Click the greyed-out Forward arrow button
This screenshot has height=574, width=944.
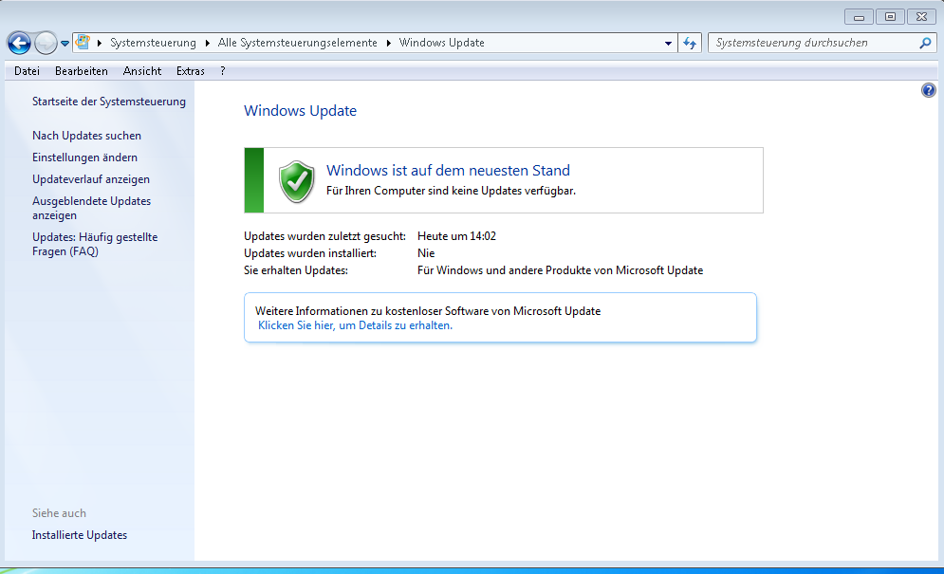46,43
